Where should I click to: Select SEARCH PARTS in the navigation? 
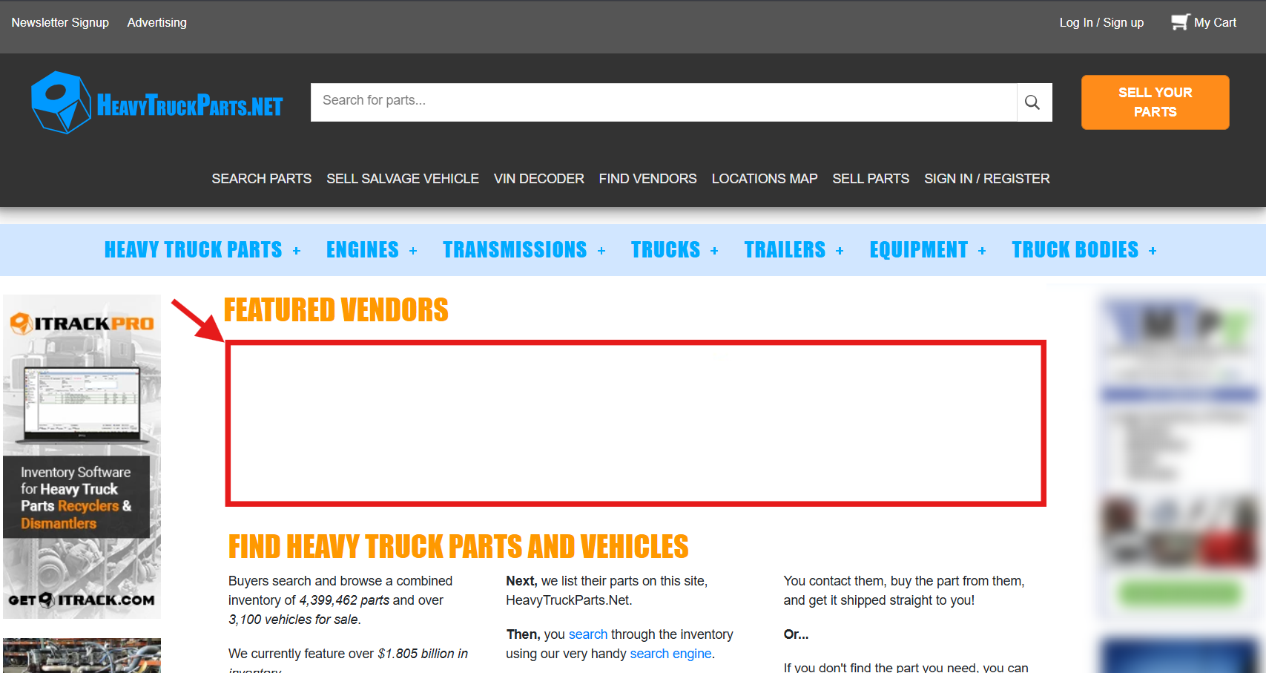coord(261,178)
